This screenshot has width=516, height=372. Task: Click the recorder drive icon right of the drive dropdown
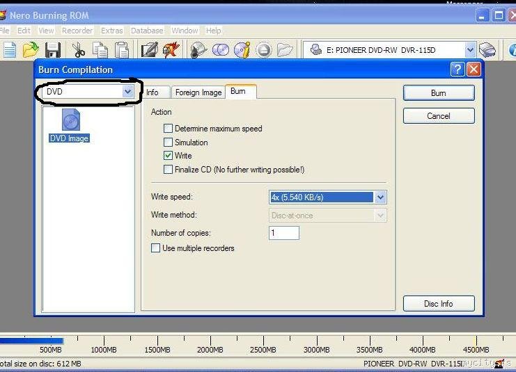[487, 50]
